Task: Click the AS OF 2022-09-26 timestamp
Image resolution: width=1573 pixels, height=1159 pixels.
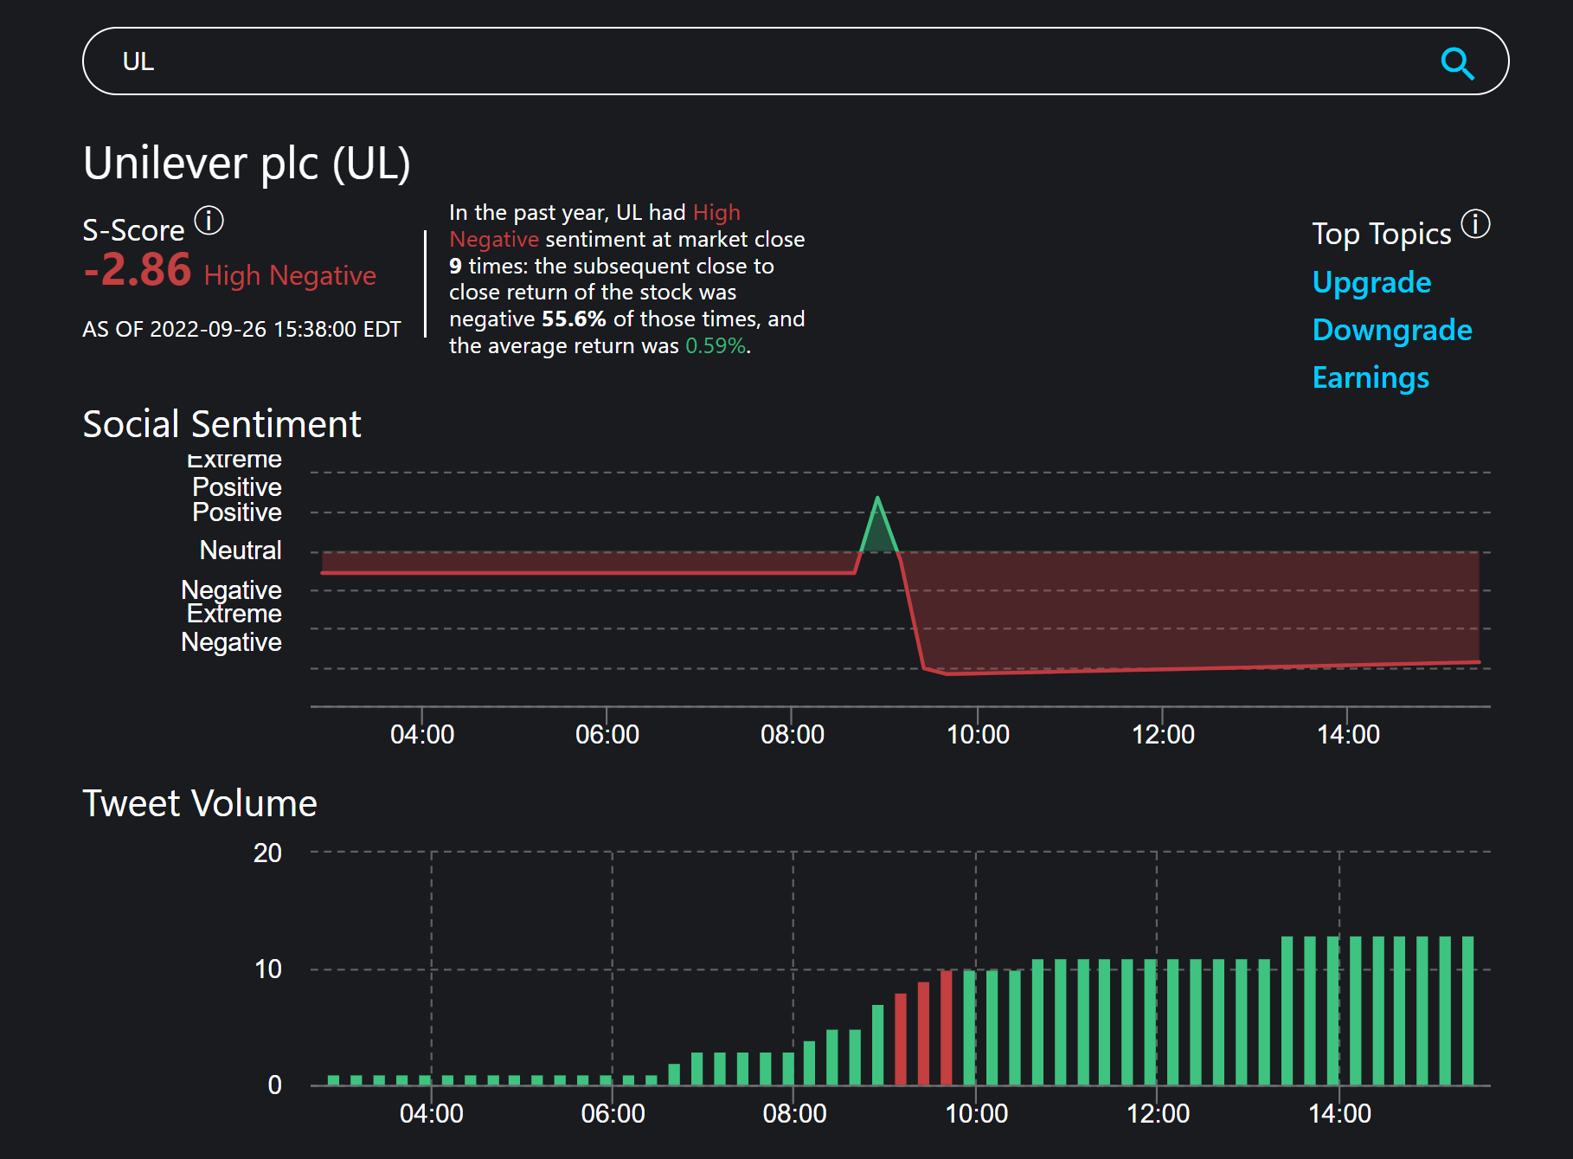Action: pyautogui.click(x=241, y=330)
